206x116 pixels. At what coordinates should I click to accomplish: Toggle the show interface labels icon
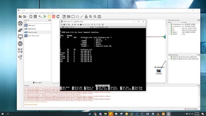pos(35,16)
